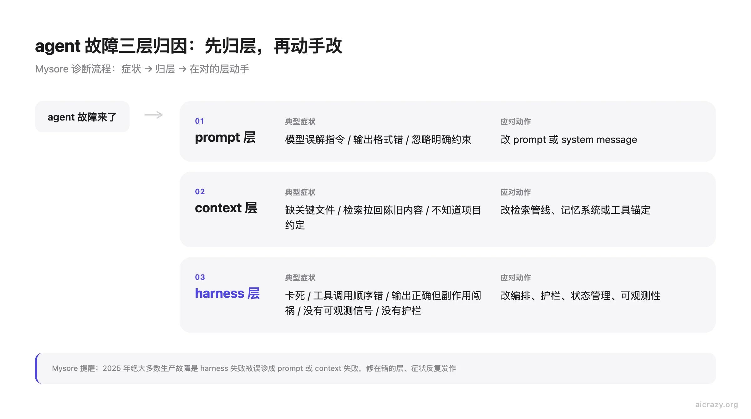
Task: Click '典型症状' label in the context card
Action: tap(300, 192)
